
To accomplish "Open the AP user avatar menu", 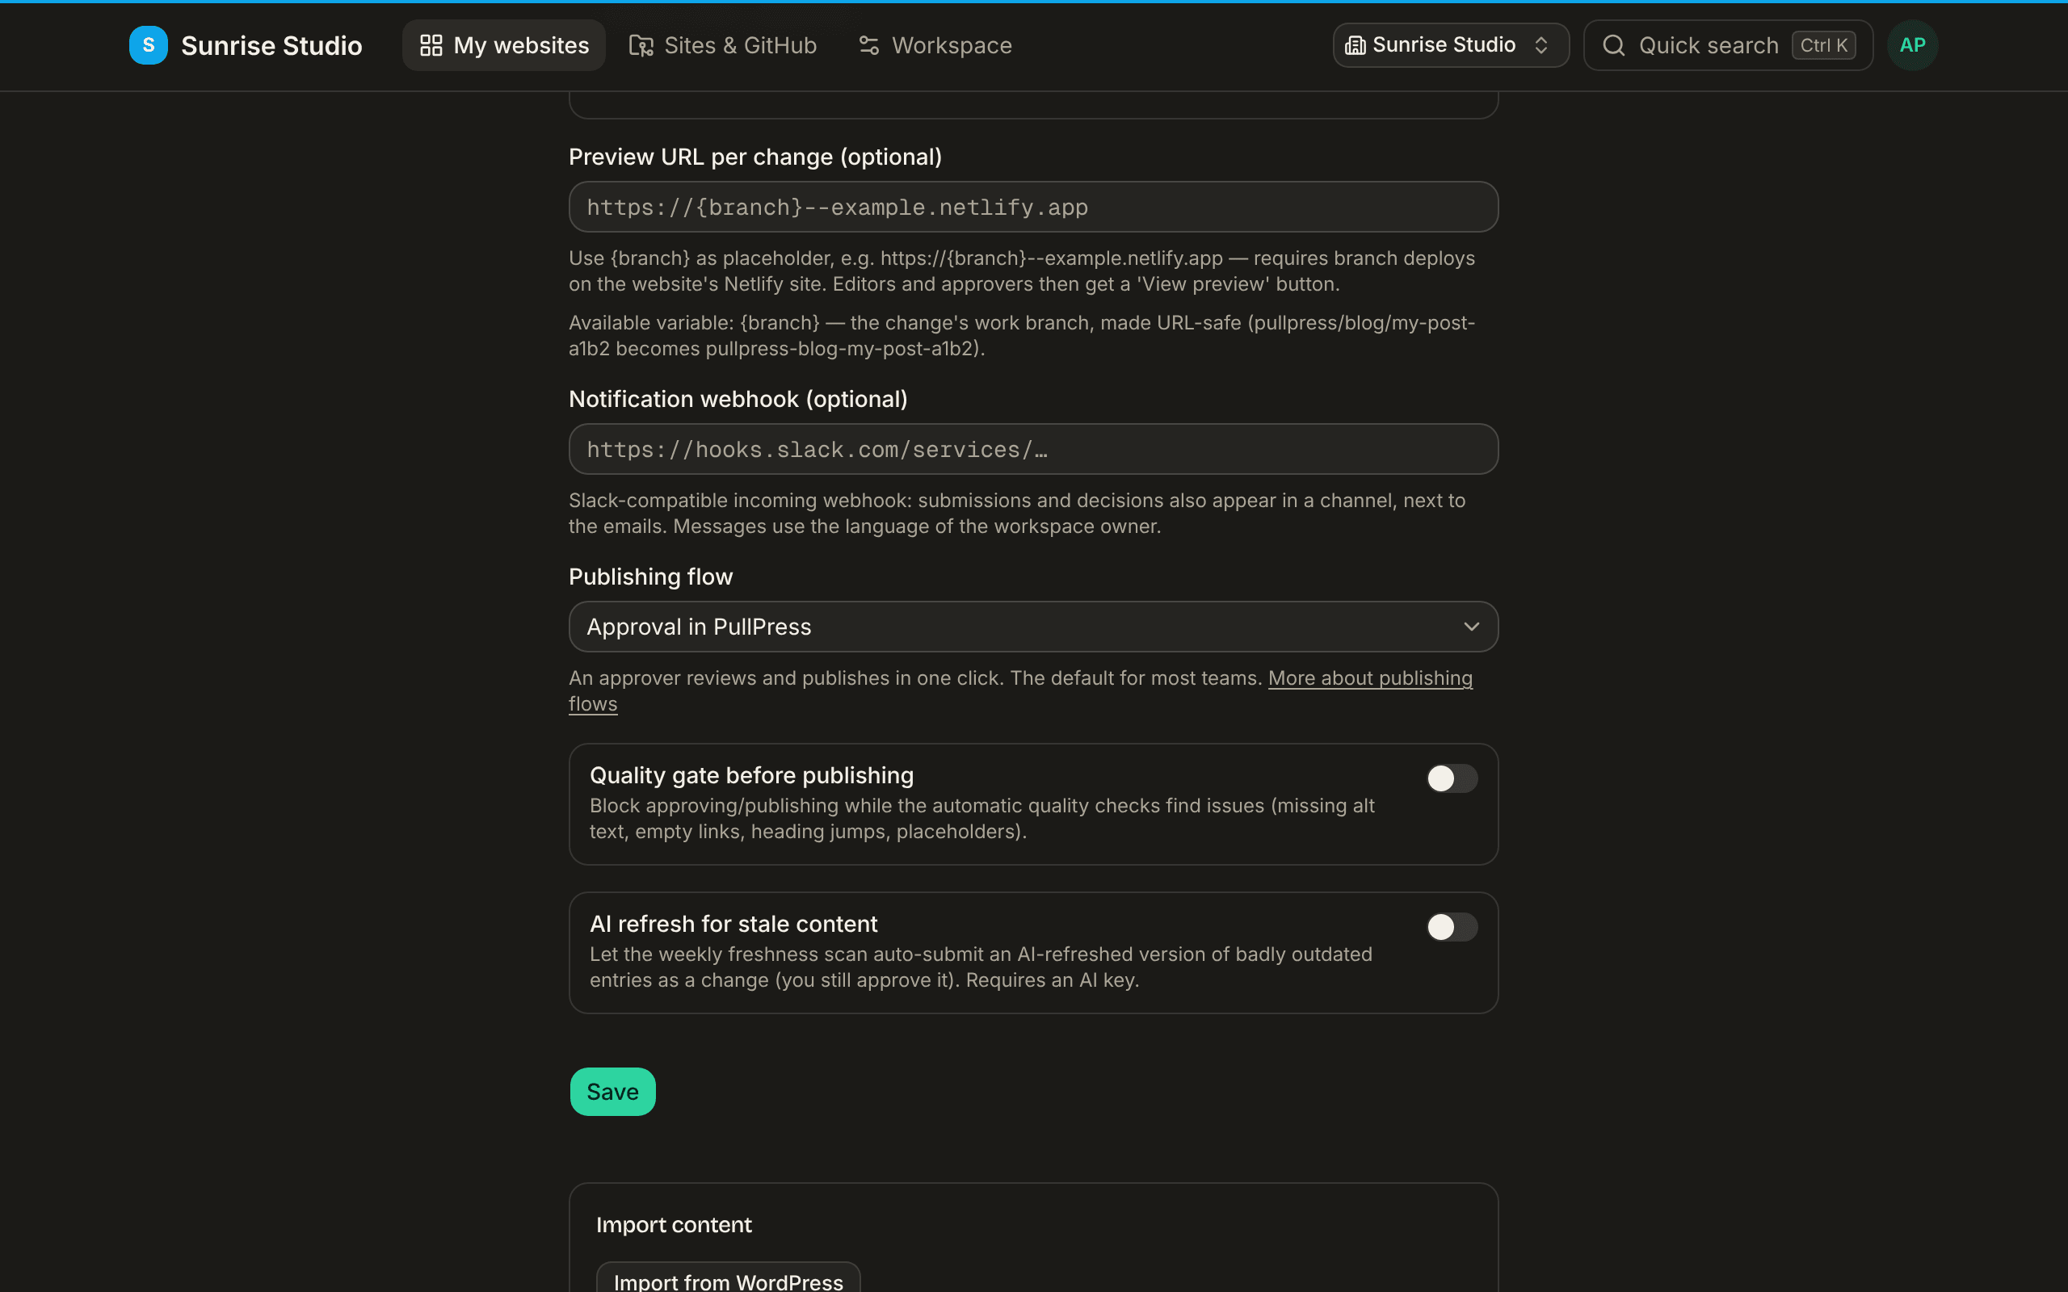I will [x=1912, y=45].
